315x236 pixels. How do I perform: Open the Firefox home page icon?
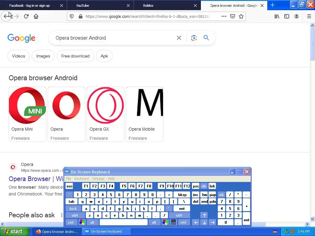coord(36,16)
